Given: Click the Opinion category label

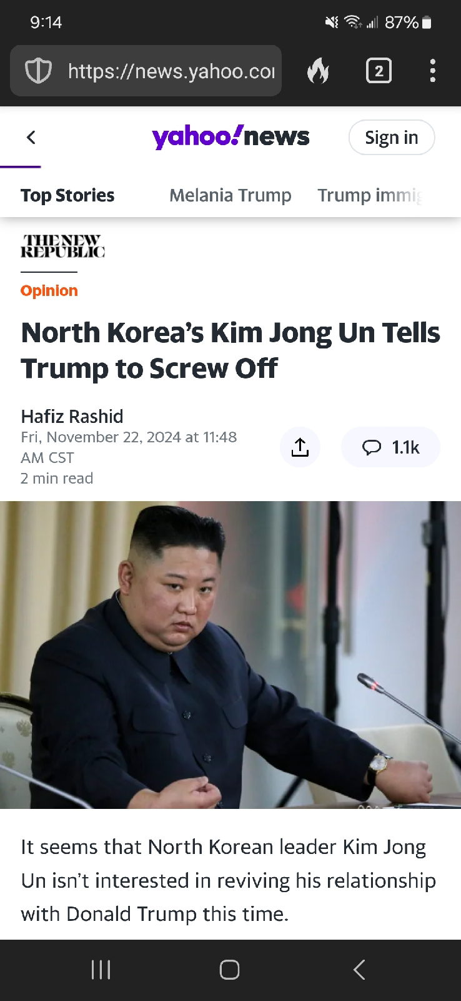Looking at the screenshot, I should (x=49, y=290).
